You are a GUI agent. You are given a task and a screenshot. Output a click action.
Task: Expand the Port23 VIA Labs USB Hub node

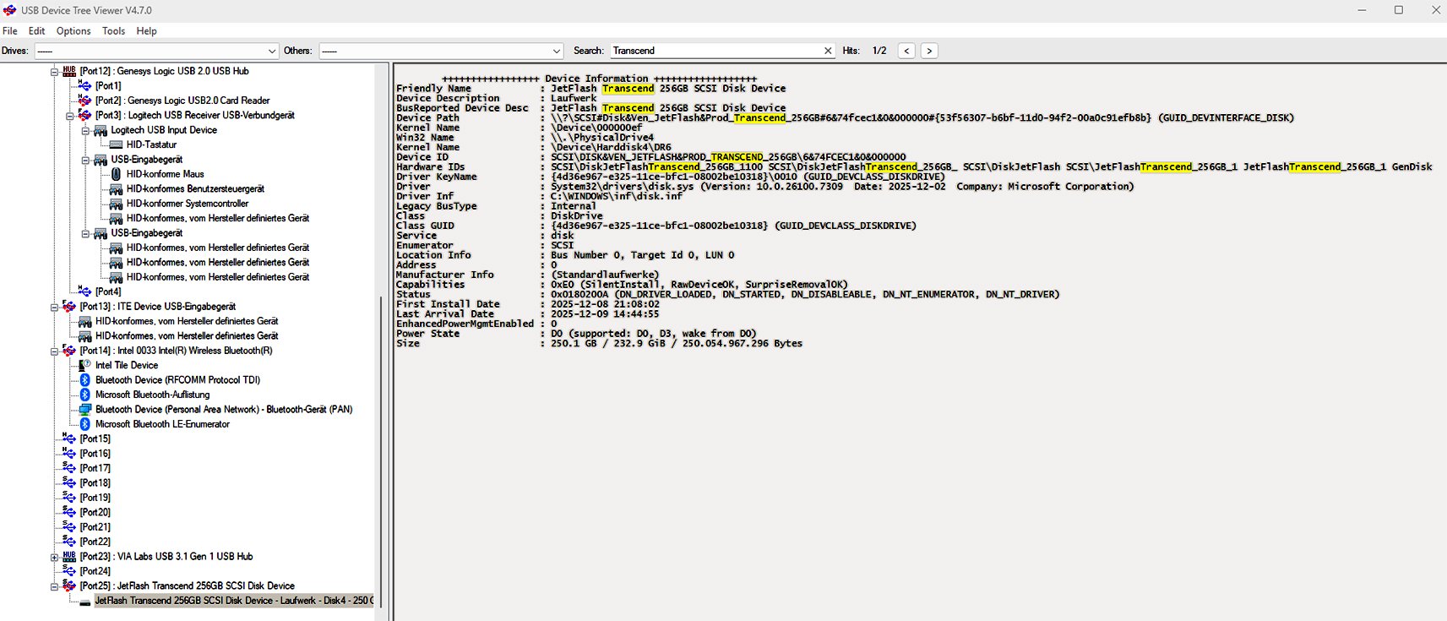pos(54,557)
